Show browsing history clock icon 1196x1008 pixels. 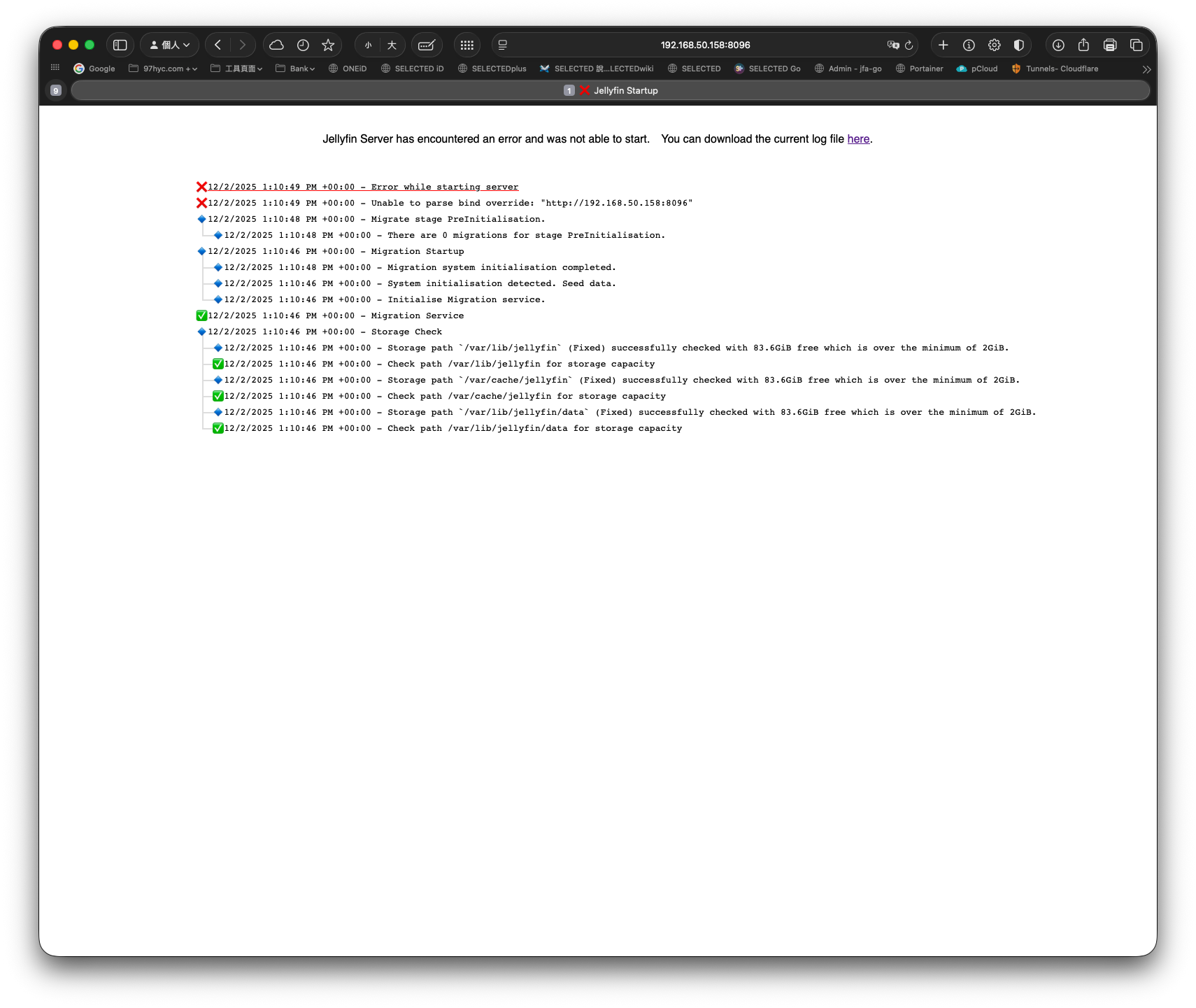pos(303,45)
